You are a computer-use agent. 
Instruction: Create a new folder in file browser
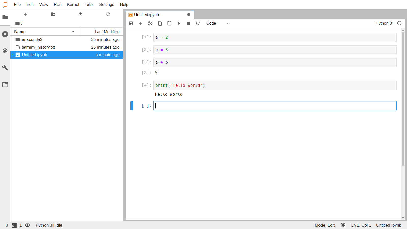(53, 14)
